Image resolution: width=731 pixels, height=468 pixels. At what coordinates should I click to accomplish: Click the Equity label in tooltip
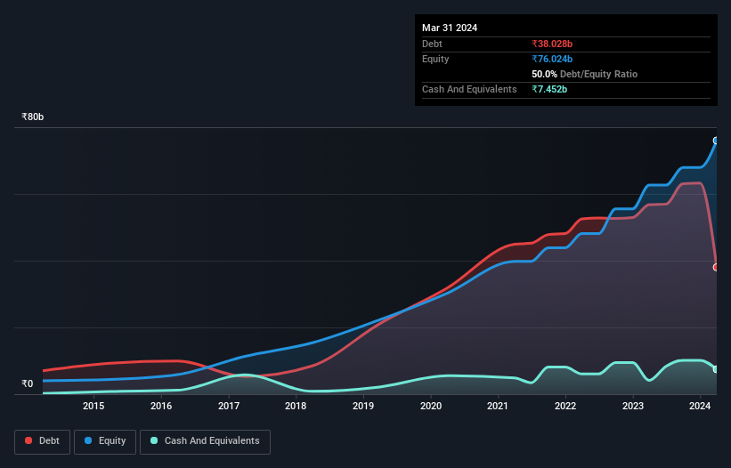[x=435, y=59]
